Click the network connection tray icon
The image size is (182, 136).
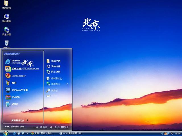coord(168,133)
